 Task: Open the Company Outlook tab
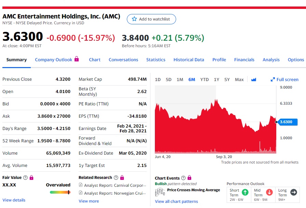click(x=53, y=60)
